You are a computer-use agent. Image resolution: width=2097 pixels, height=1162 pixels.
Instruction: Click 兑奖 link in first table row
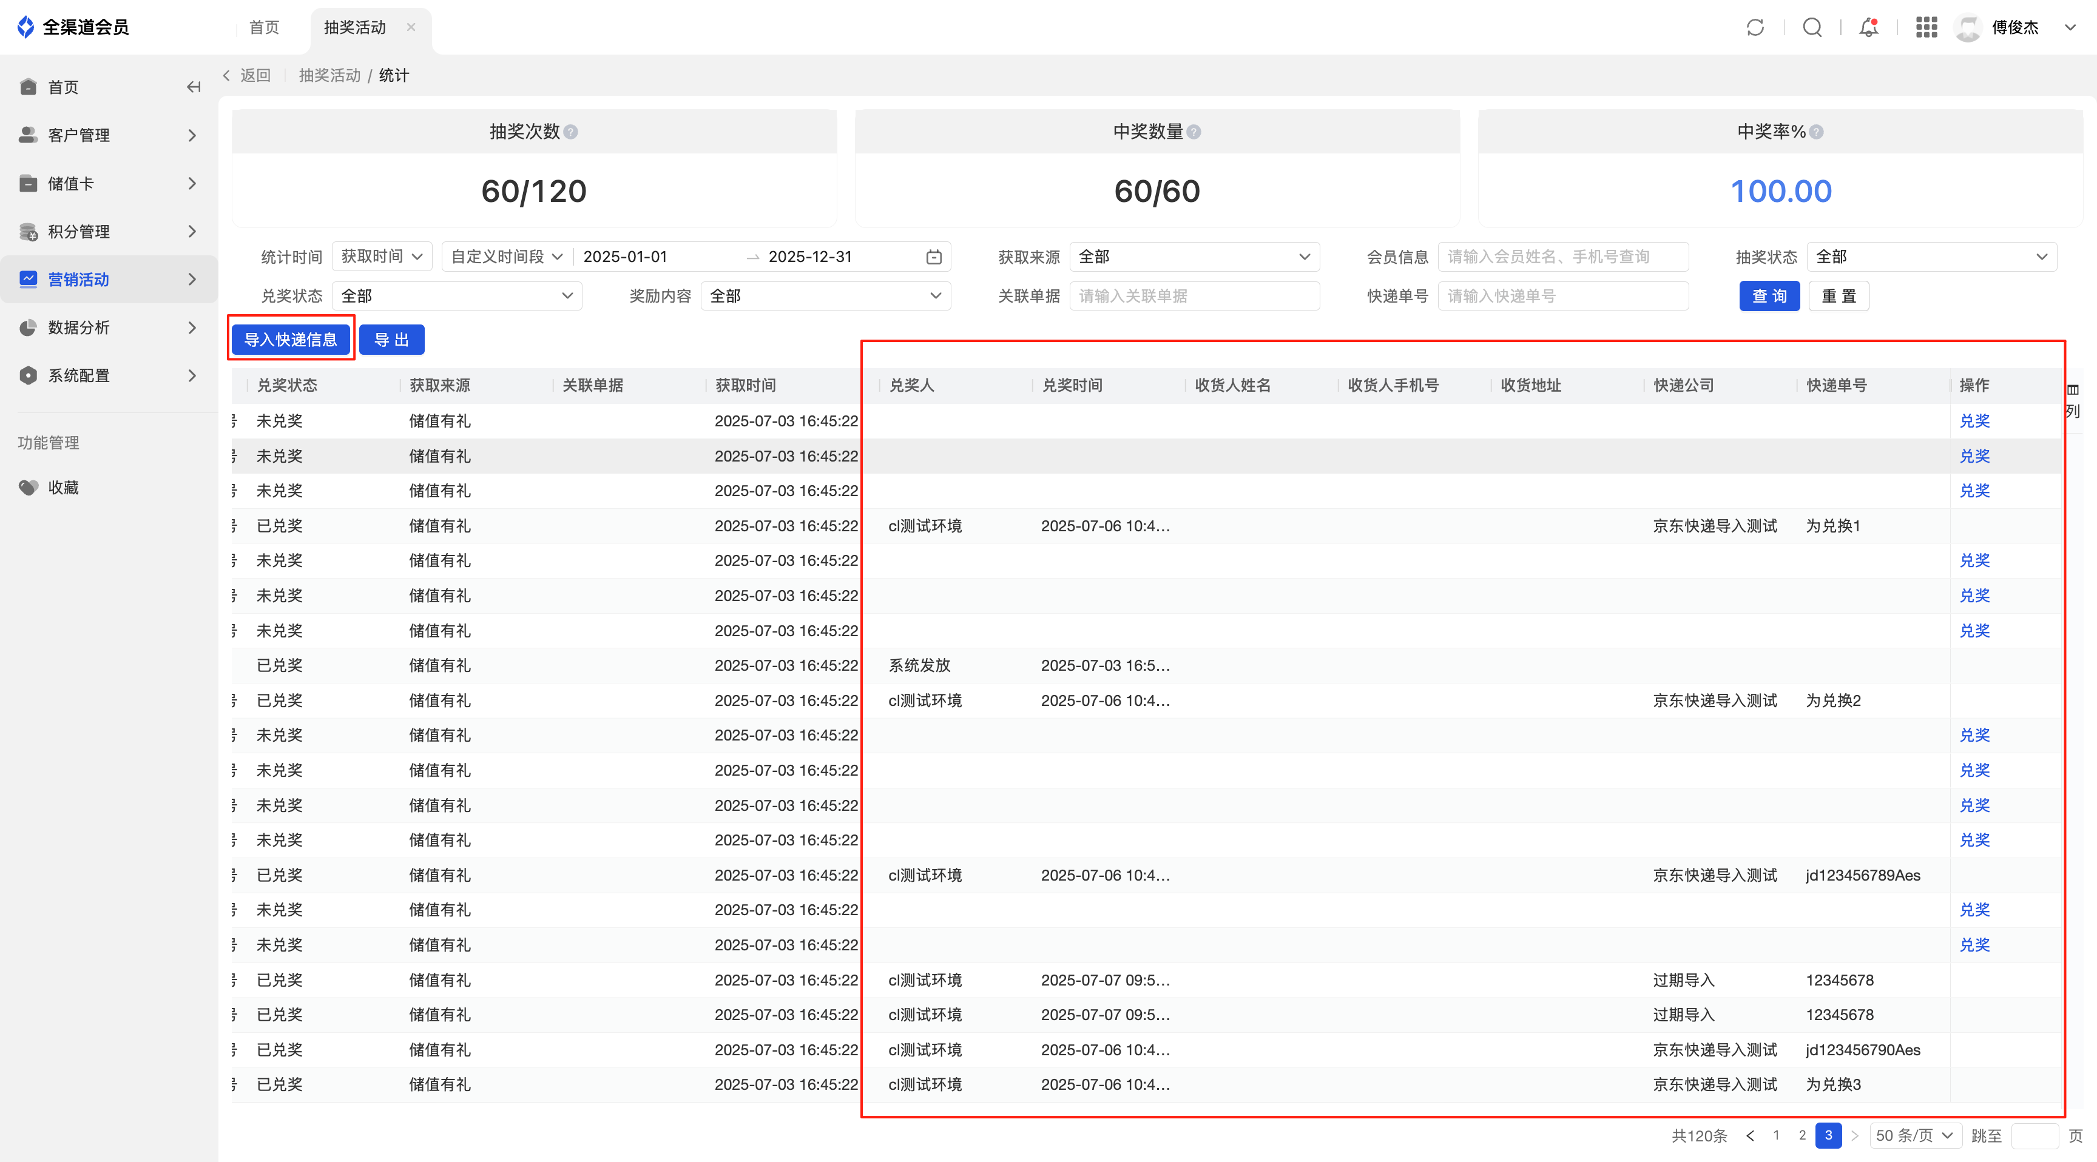1974,421
